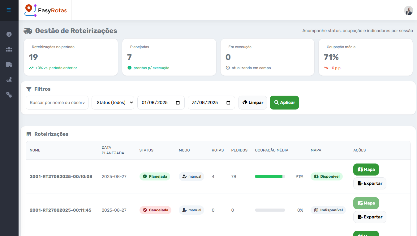Open the routes sidebar icon

click(x=9, y=80)
